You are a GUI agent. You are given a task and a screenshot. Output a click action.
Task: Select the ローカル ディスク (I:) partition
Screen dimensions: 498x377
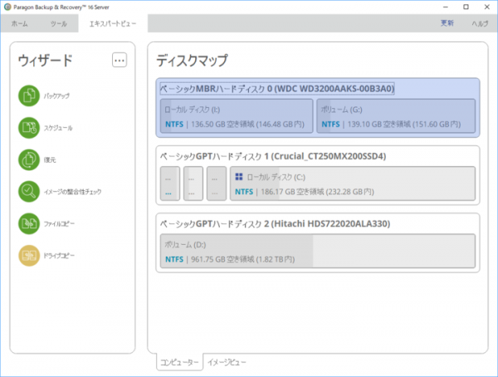[x=237, y=116]
